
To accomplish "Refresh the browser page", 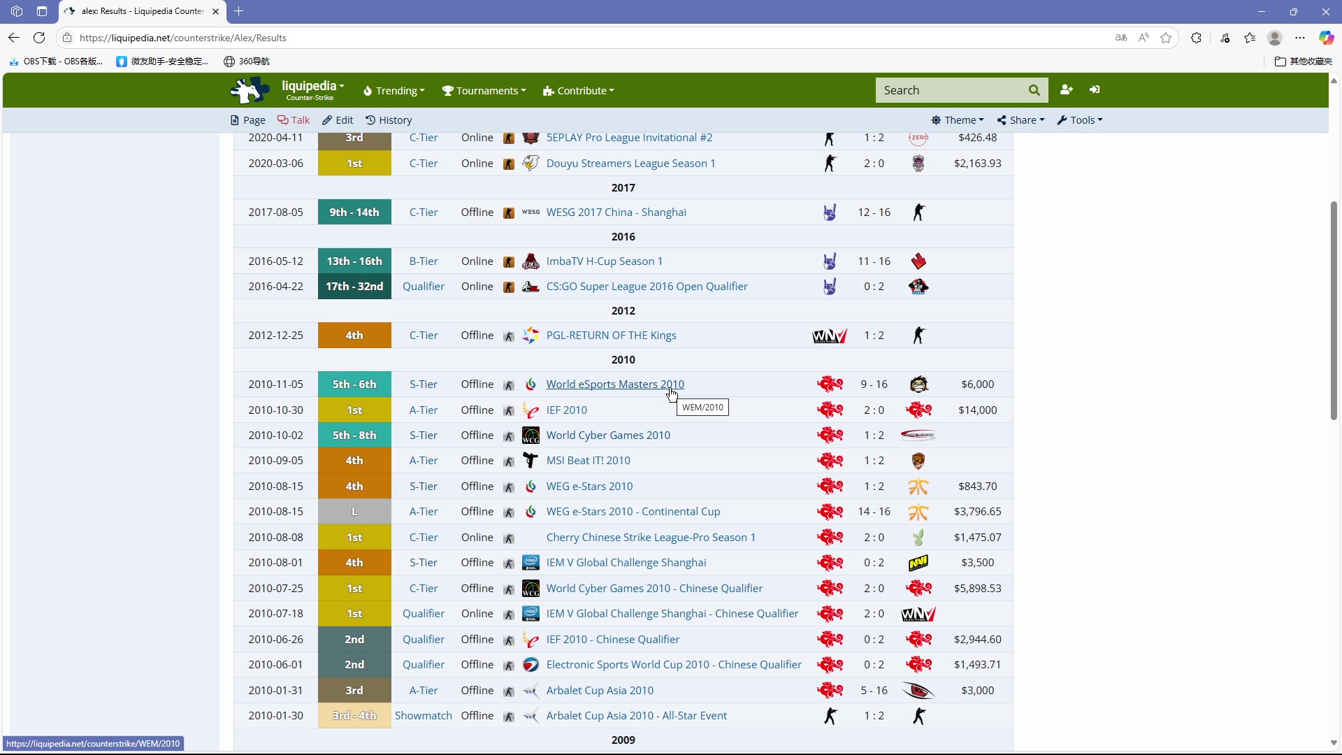I will click(x=39, y=38).
